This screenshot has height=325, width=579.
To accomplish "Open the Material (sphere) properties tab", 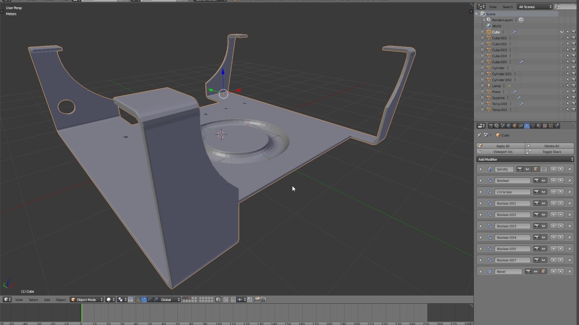I will [539, 126].
